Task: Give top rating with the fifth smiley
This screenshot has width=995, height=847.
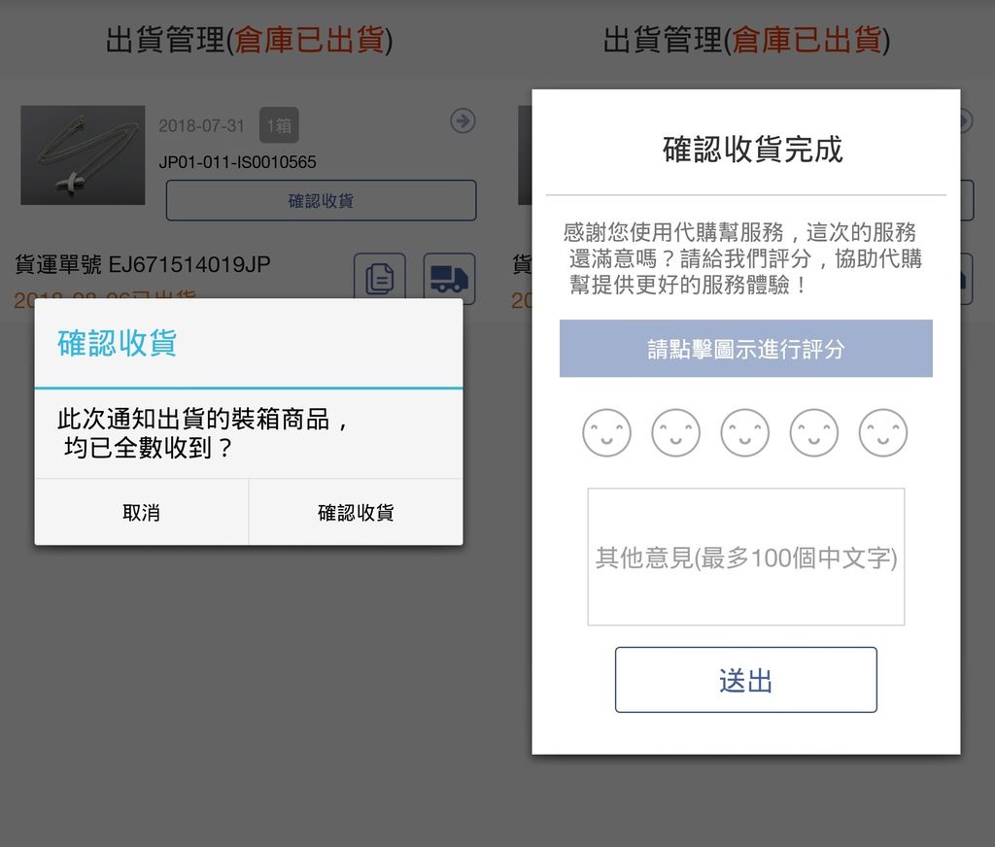Action: click(x=882, y=432)
